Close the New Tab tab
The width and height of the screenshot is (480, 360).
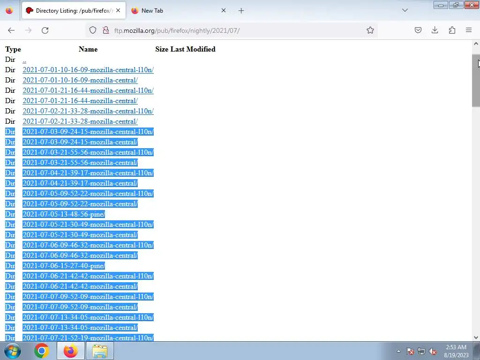[224, 10]
